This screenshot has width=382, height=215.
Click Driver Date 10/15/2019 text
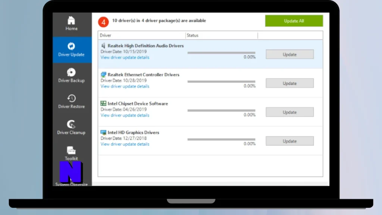[123, 52]
